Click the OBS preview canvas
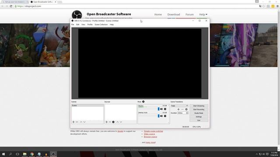Image resolution: width=280 pixels, height=157 pixels. coord(140,63)
